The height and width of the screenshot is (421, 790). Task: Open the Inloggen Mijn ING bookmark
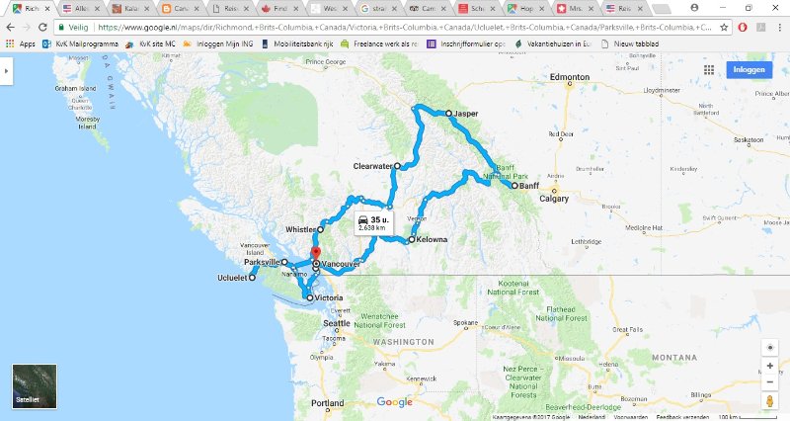(x=218, y=43)
